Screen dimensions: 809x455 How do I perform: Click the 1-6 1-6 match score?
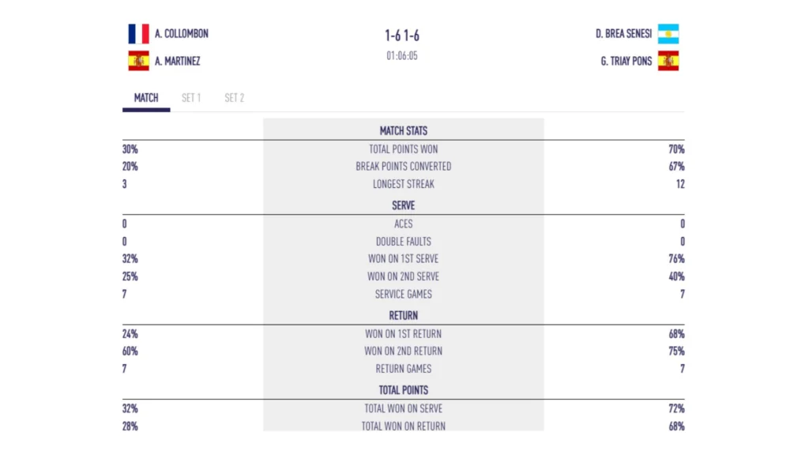click(x=402, y=36)
